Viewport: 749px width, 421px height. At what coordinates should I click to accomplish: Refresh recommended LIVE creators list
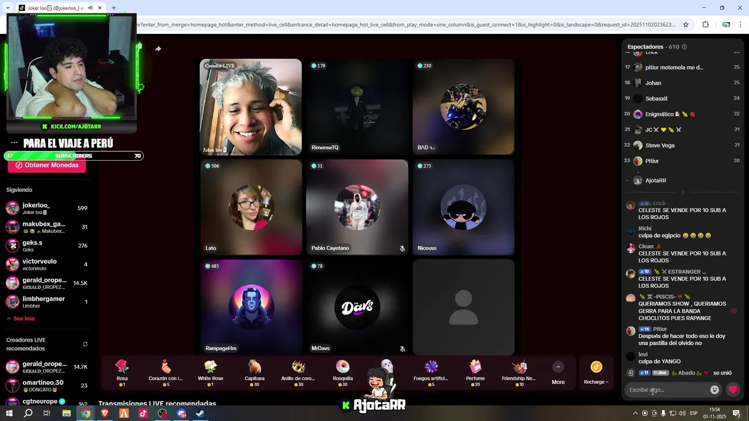tap(85, 344)
